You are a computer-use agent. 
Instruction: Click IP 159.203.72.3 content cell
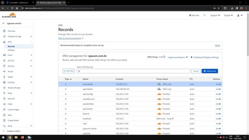[121, 84]
